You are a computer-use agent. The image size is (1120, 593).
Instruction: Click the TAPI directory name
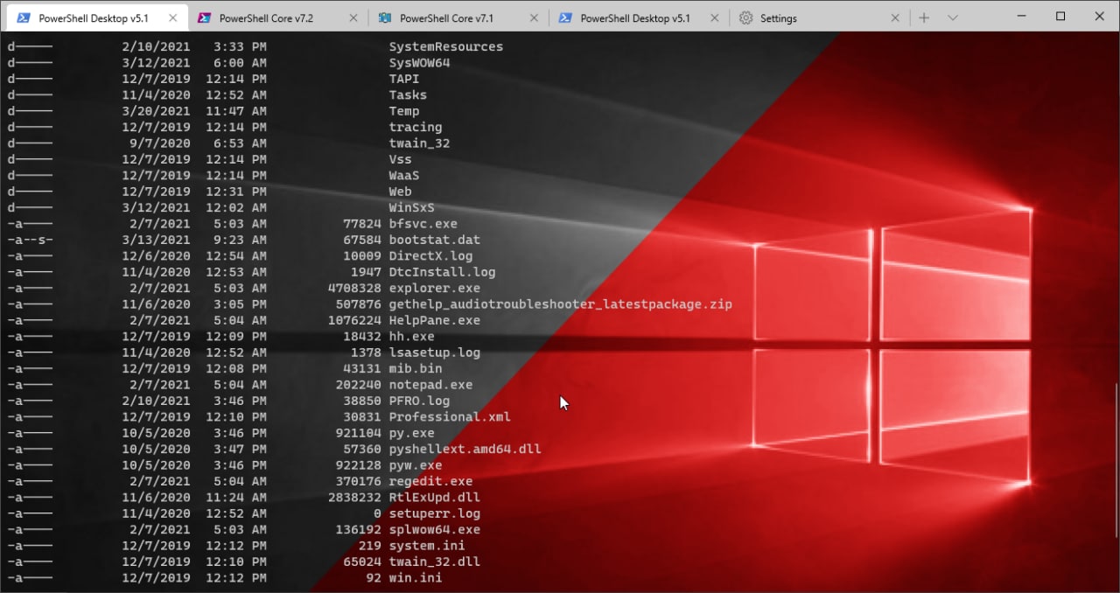tap(404, 79)
